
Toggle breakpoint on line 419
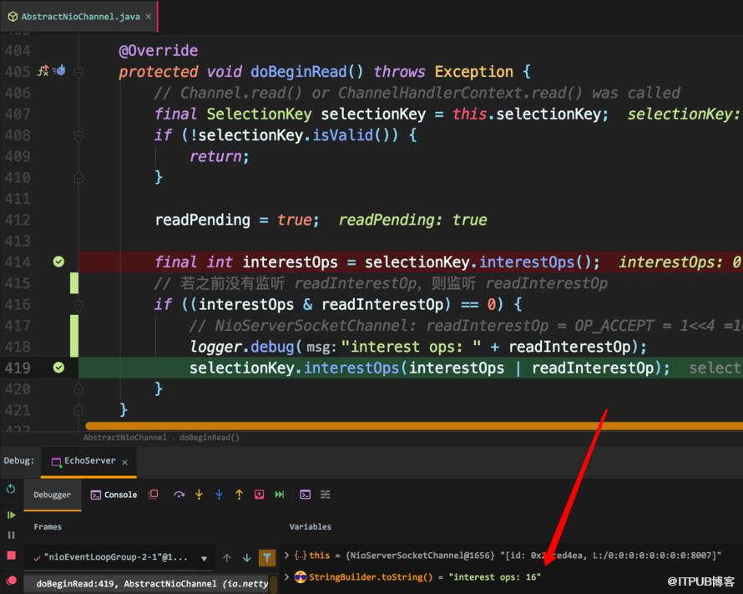point(58,368)
